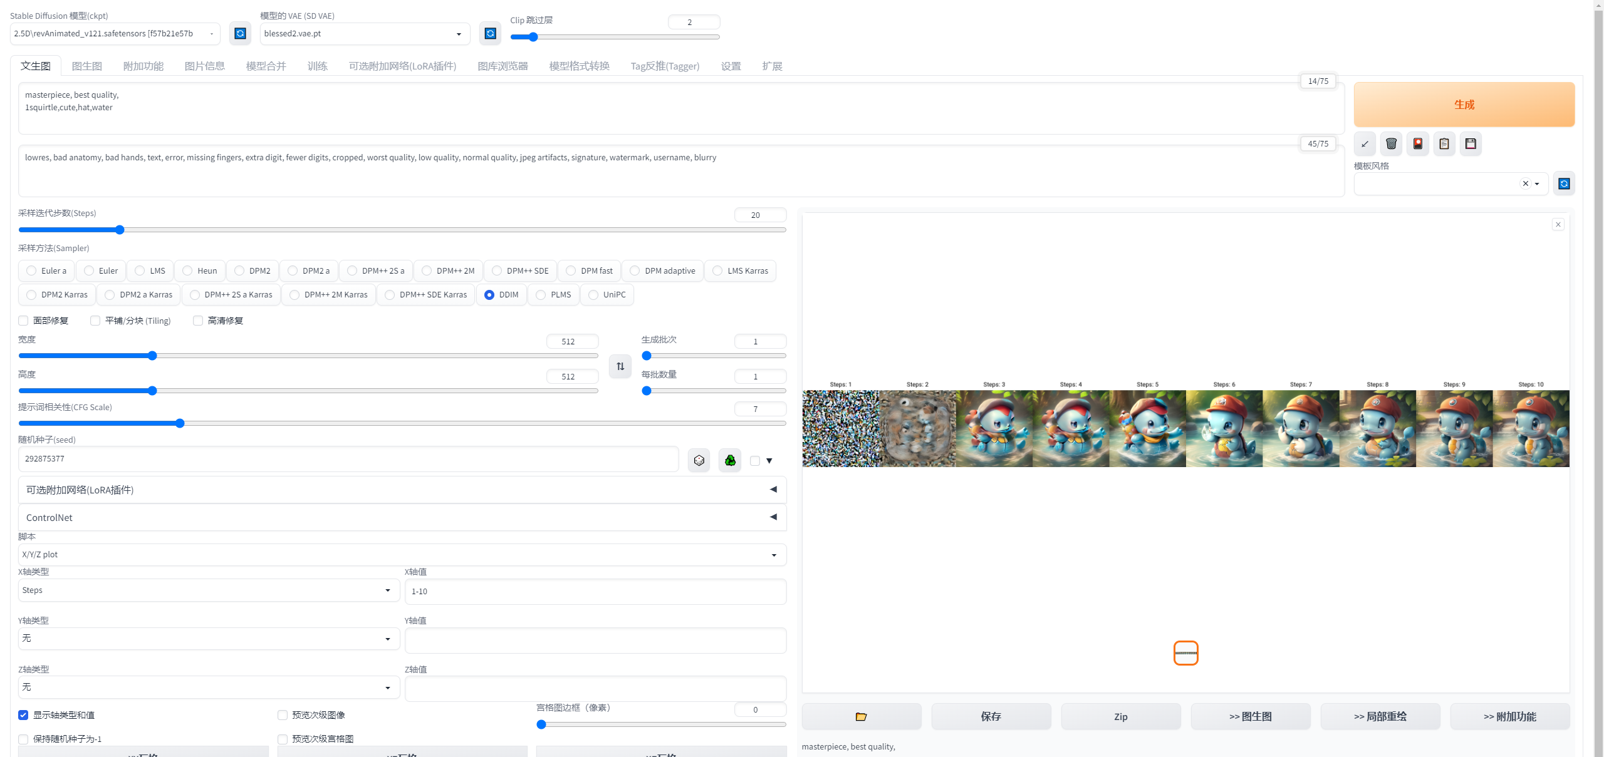
Task: Refresh the template styles list
Action: click(1564, 183)
